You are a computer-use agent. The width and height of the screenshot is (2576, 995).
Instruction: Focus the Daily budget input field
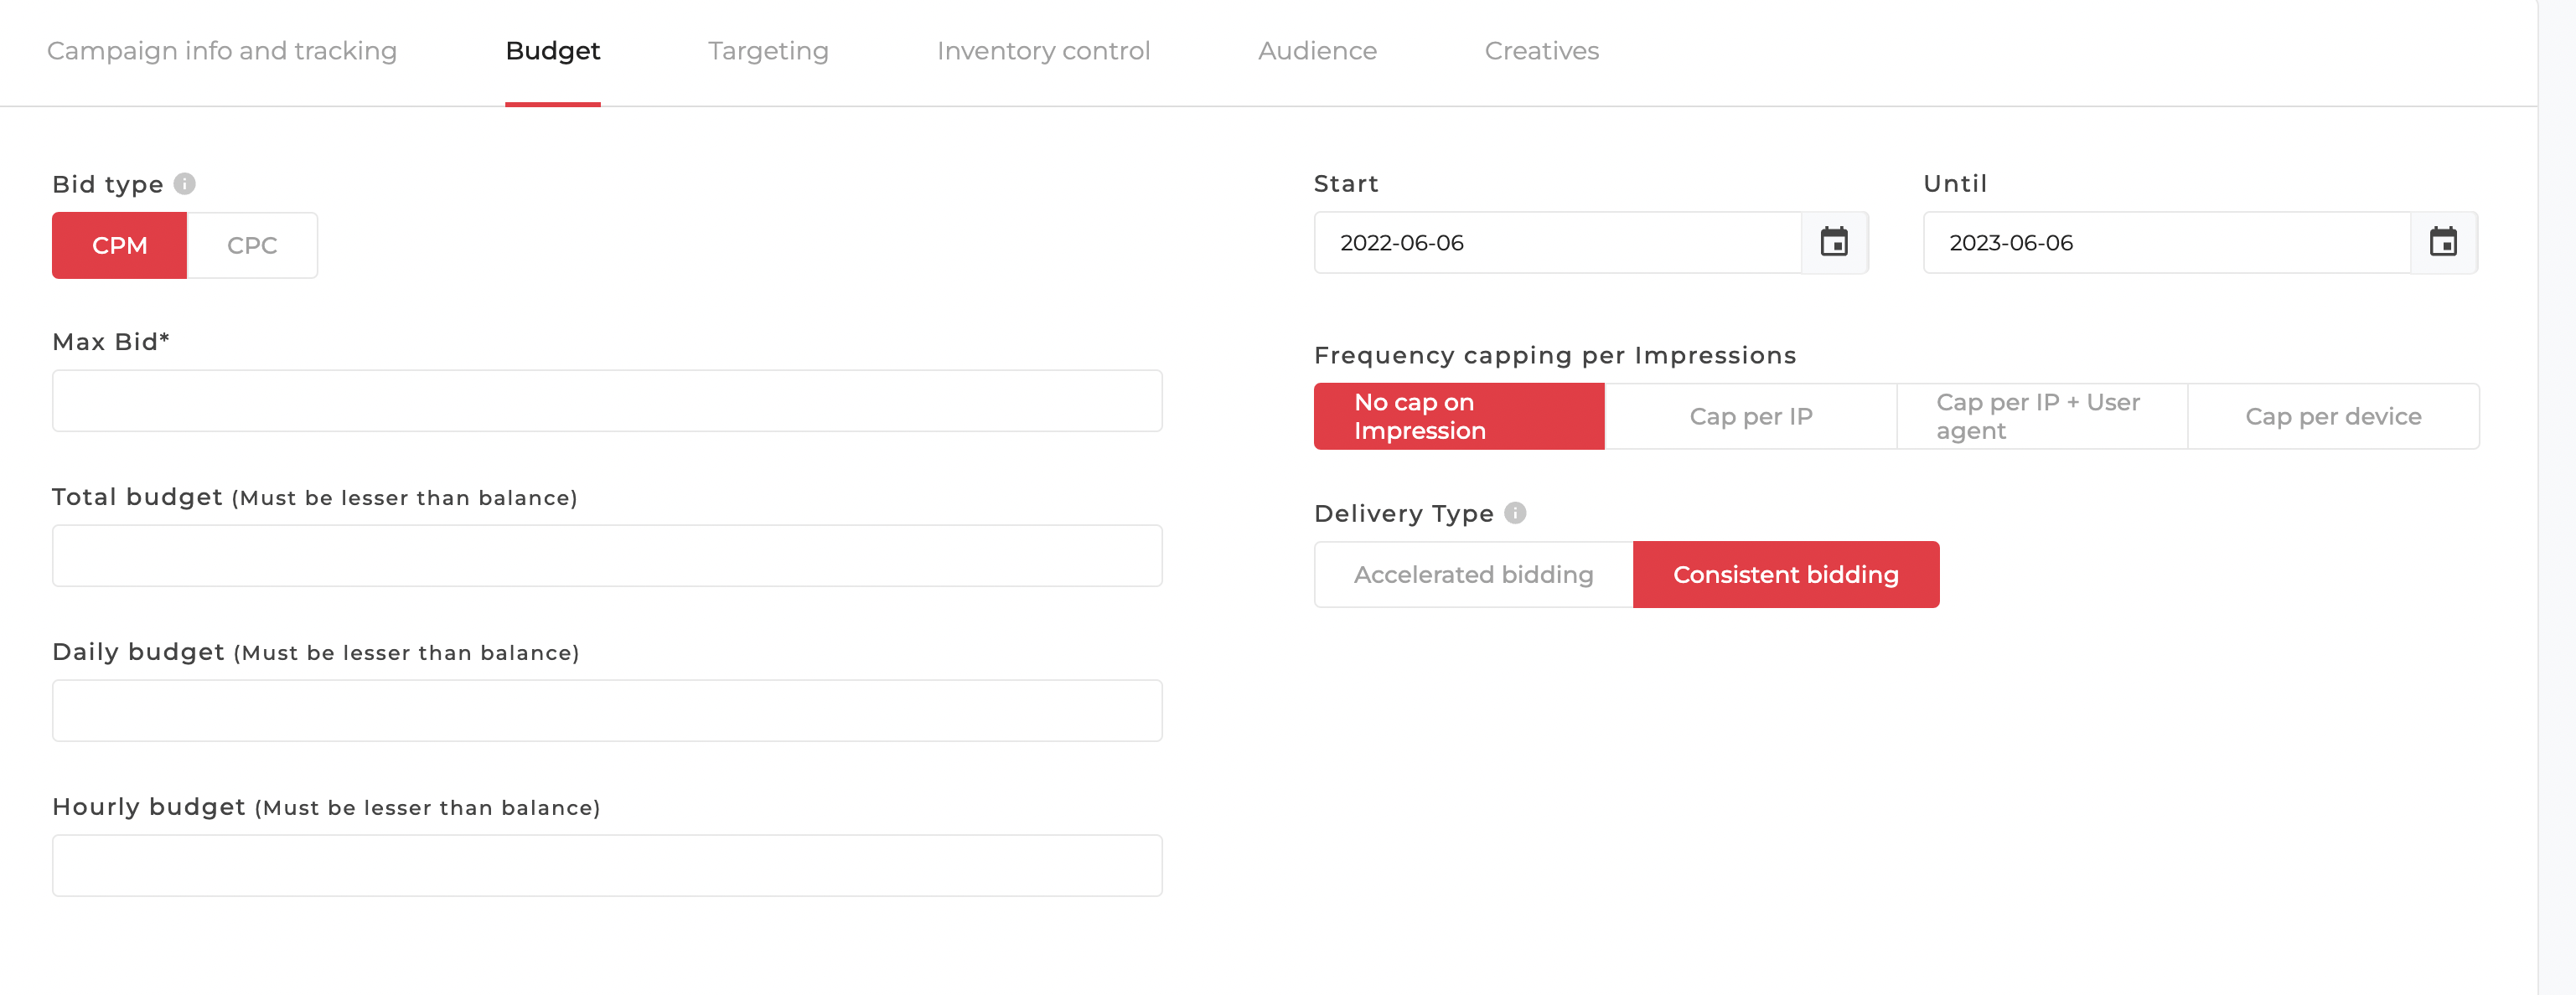(x=607, y=710)
